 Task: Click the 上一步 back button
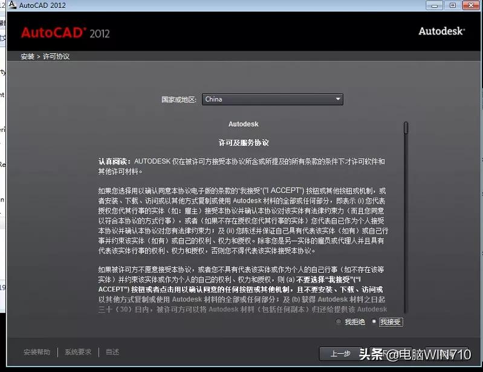340,353
